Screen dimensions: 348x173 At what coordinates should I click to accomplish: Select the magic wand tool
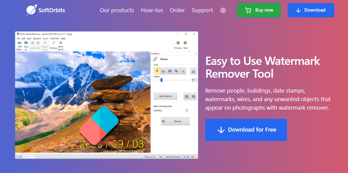(183, 71)
